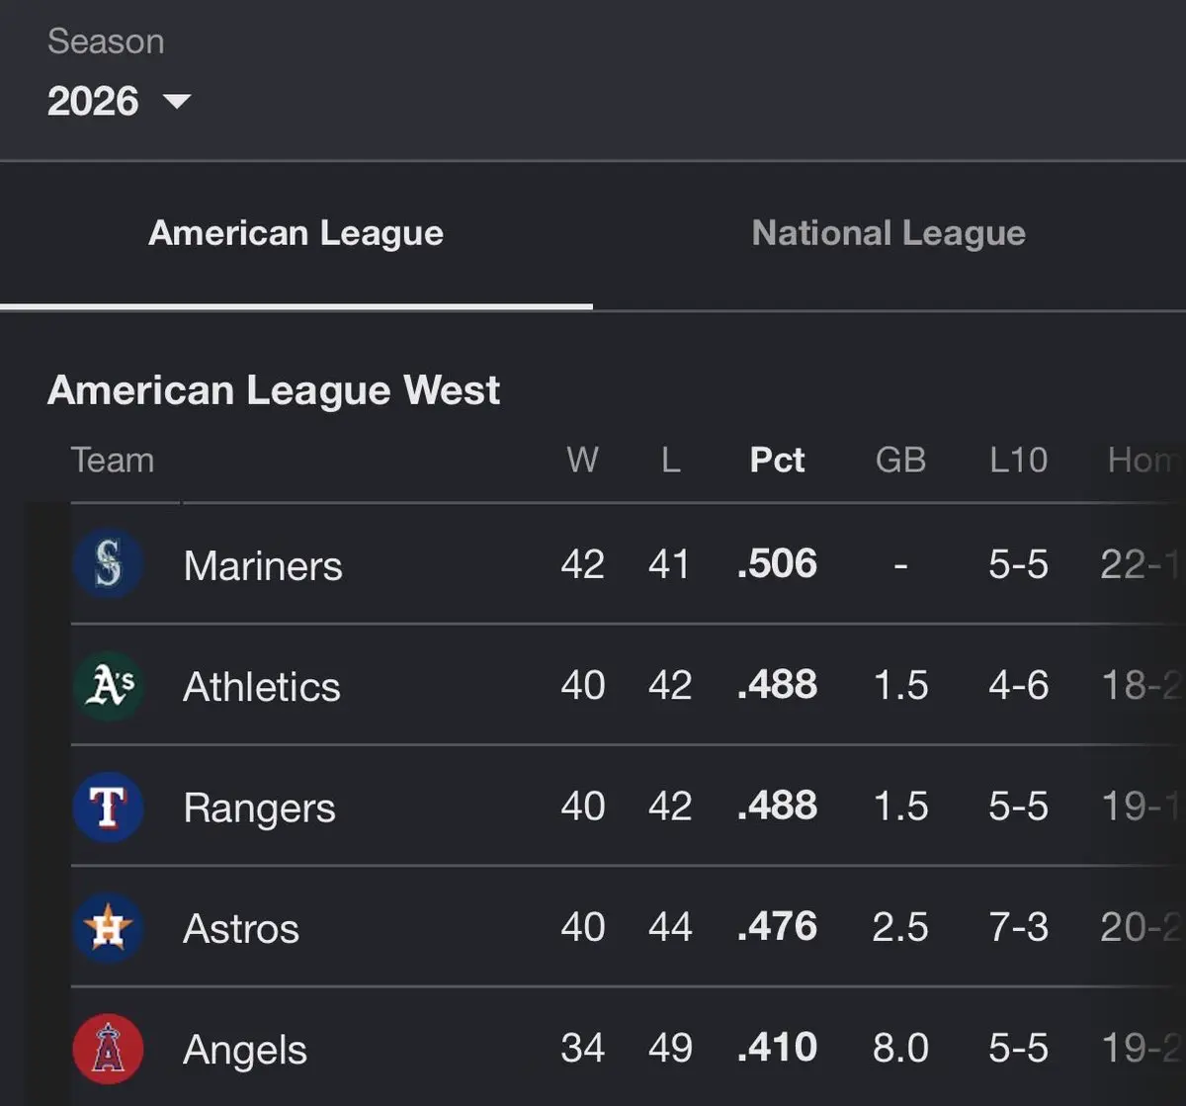This screenshot has width=1186, height=1106.
Task: Open the Athletics team link
Action: tap(262, 686)
